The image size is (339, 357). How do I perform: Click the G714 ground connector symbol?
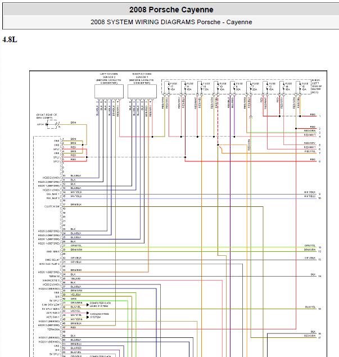[x=52, y=124]
